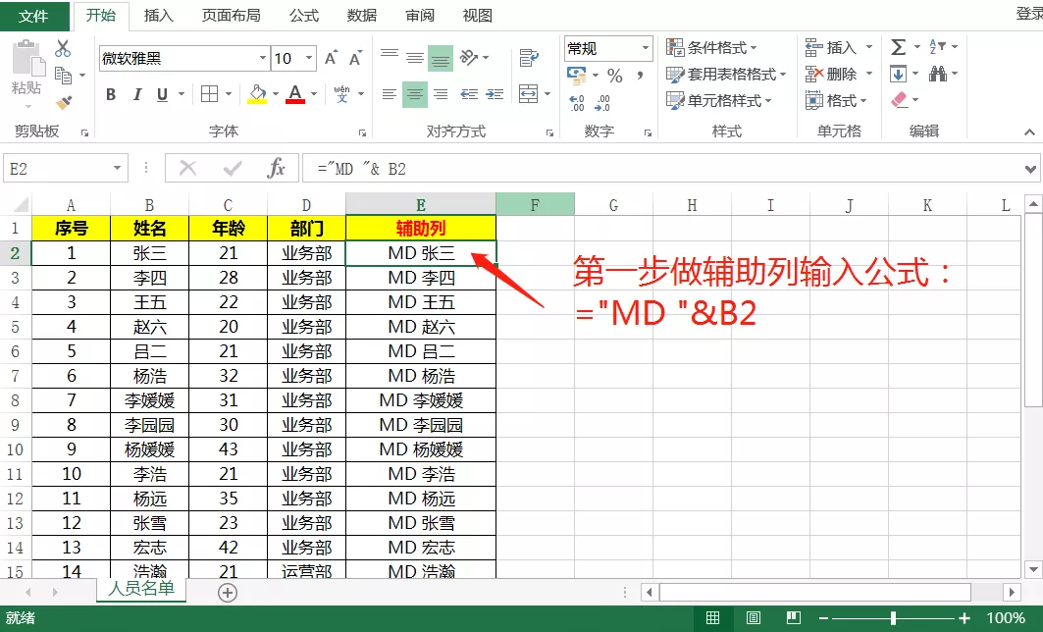1043x632 pixels.
Task: Apply accounting number format icon
Action: pos(577,76)
